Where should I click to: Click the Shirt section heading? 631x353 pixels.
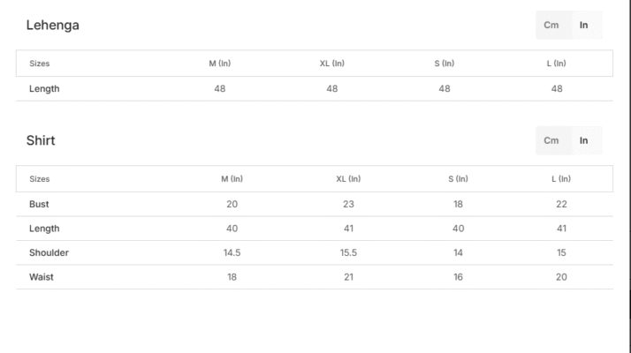pyautogui.click(x=42, y=140)
